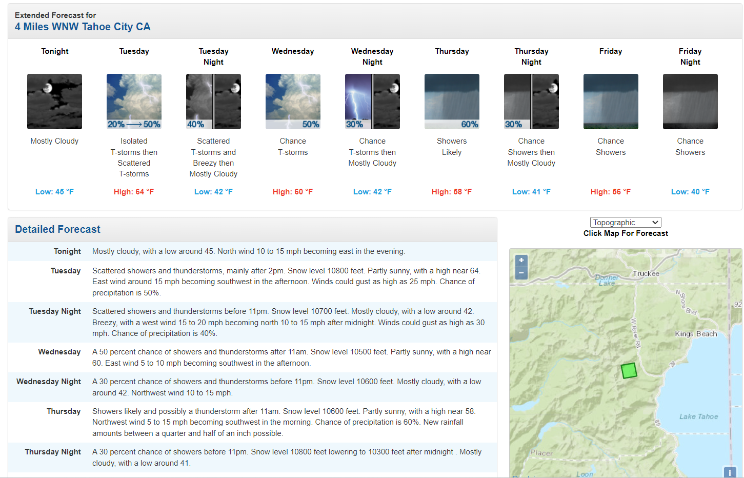
Task: Click Wednesday's 50% thunderstorm forecast icon
Action: [293, 102]
